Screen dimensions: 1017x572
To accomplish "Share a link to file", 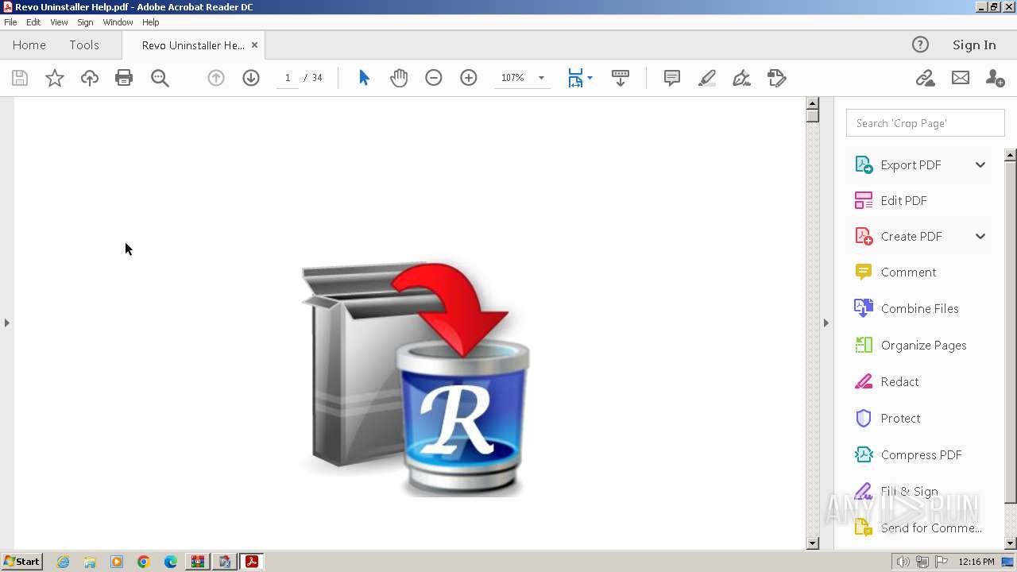I will click(x=925, y=78).
